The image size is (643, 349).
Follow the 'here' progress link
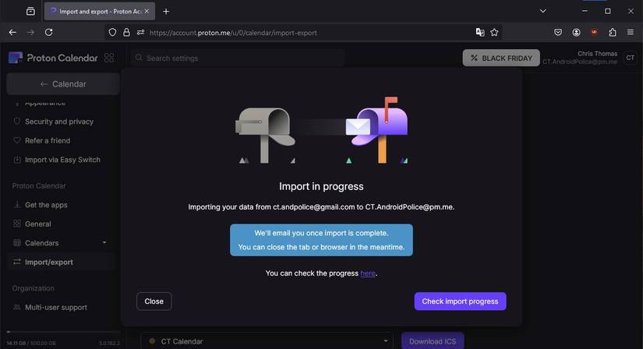[367, 273]
